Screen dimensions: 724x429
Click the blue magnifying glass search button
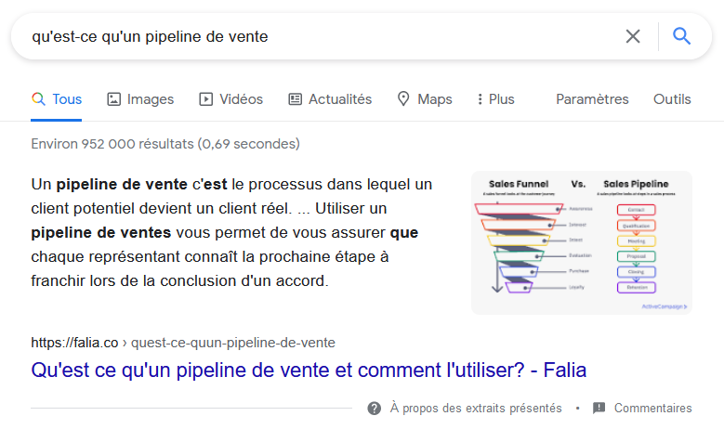pyautogui.click(x=682, y=36)
